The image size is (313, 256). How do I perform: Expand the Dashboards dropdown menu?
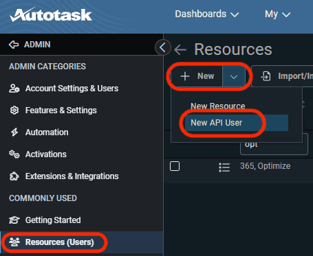[206, 14]
